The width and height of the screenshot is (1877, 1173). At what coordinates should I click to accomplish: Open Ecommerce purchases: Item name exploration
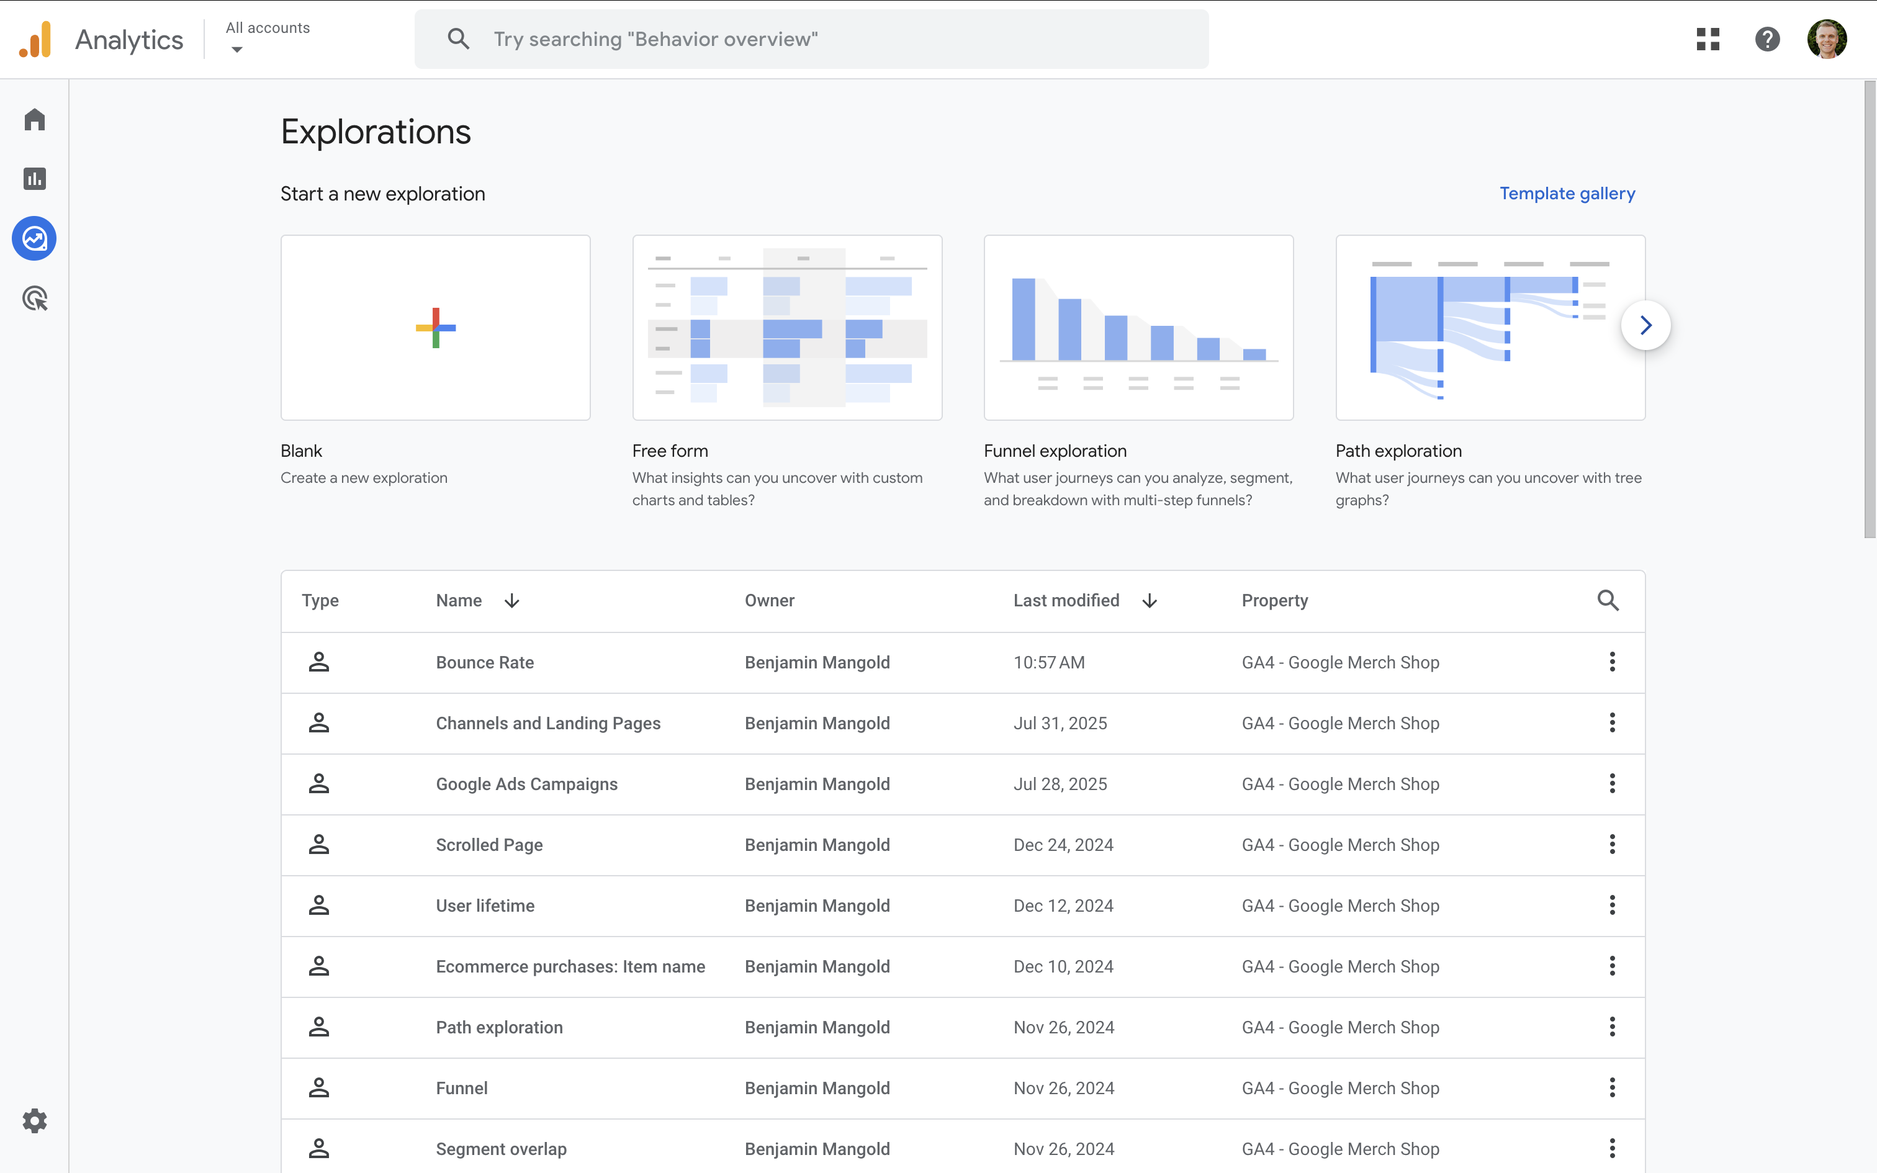570,967
